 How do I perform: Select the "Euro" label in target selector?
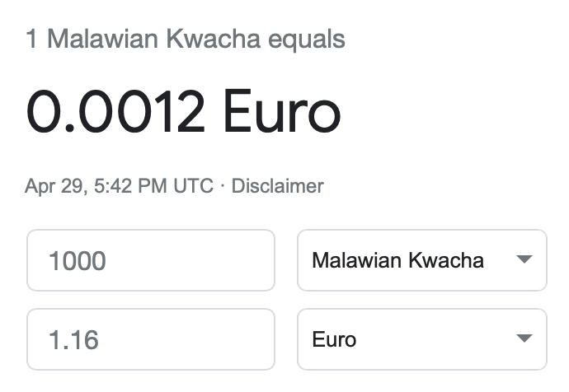tap(334, 339)
